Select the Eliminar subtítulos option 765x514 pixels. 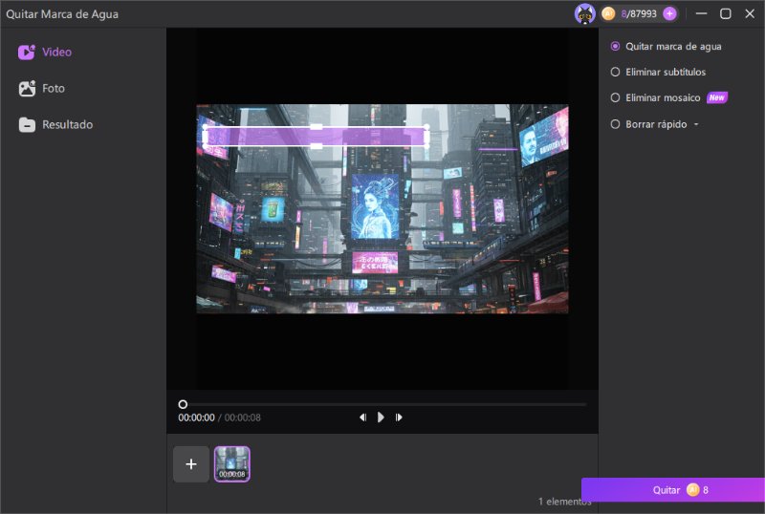coord(658,73)
